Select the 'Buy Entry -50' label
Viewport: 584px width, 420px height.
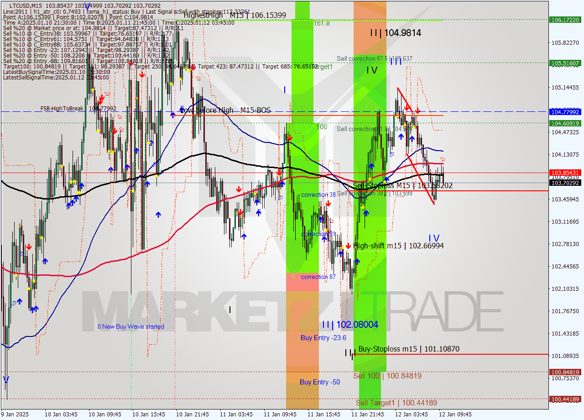point(320,382)
